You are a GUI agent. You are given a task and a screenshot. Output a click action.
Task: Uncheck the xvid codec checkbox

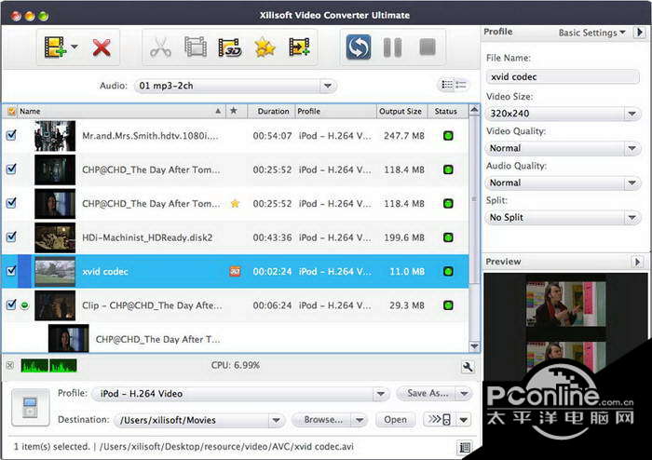(x=11, y=271)
